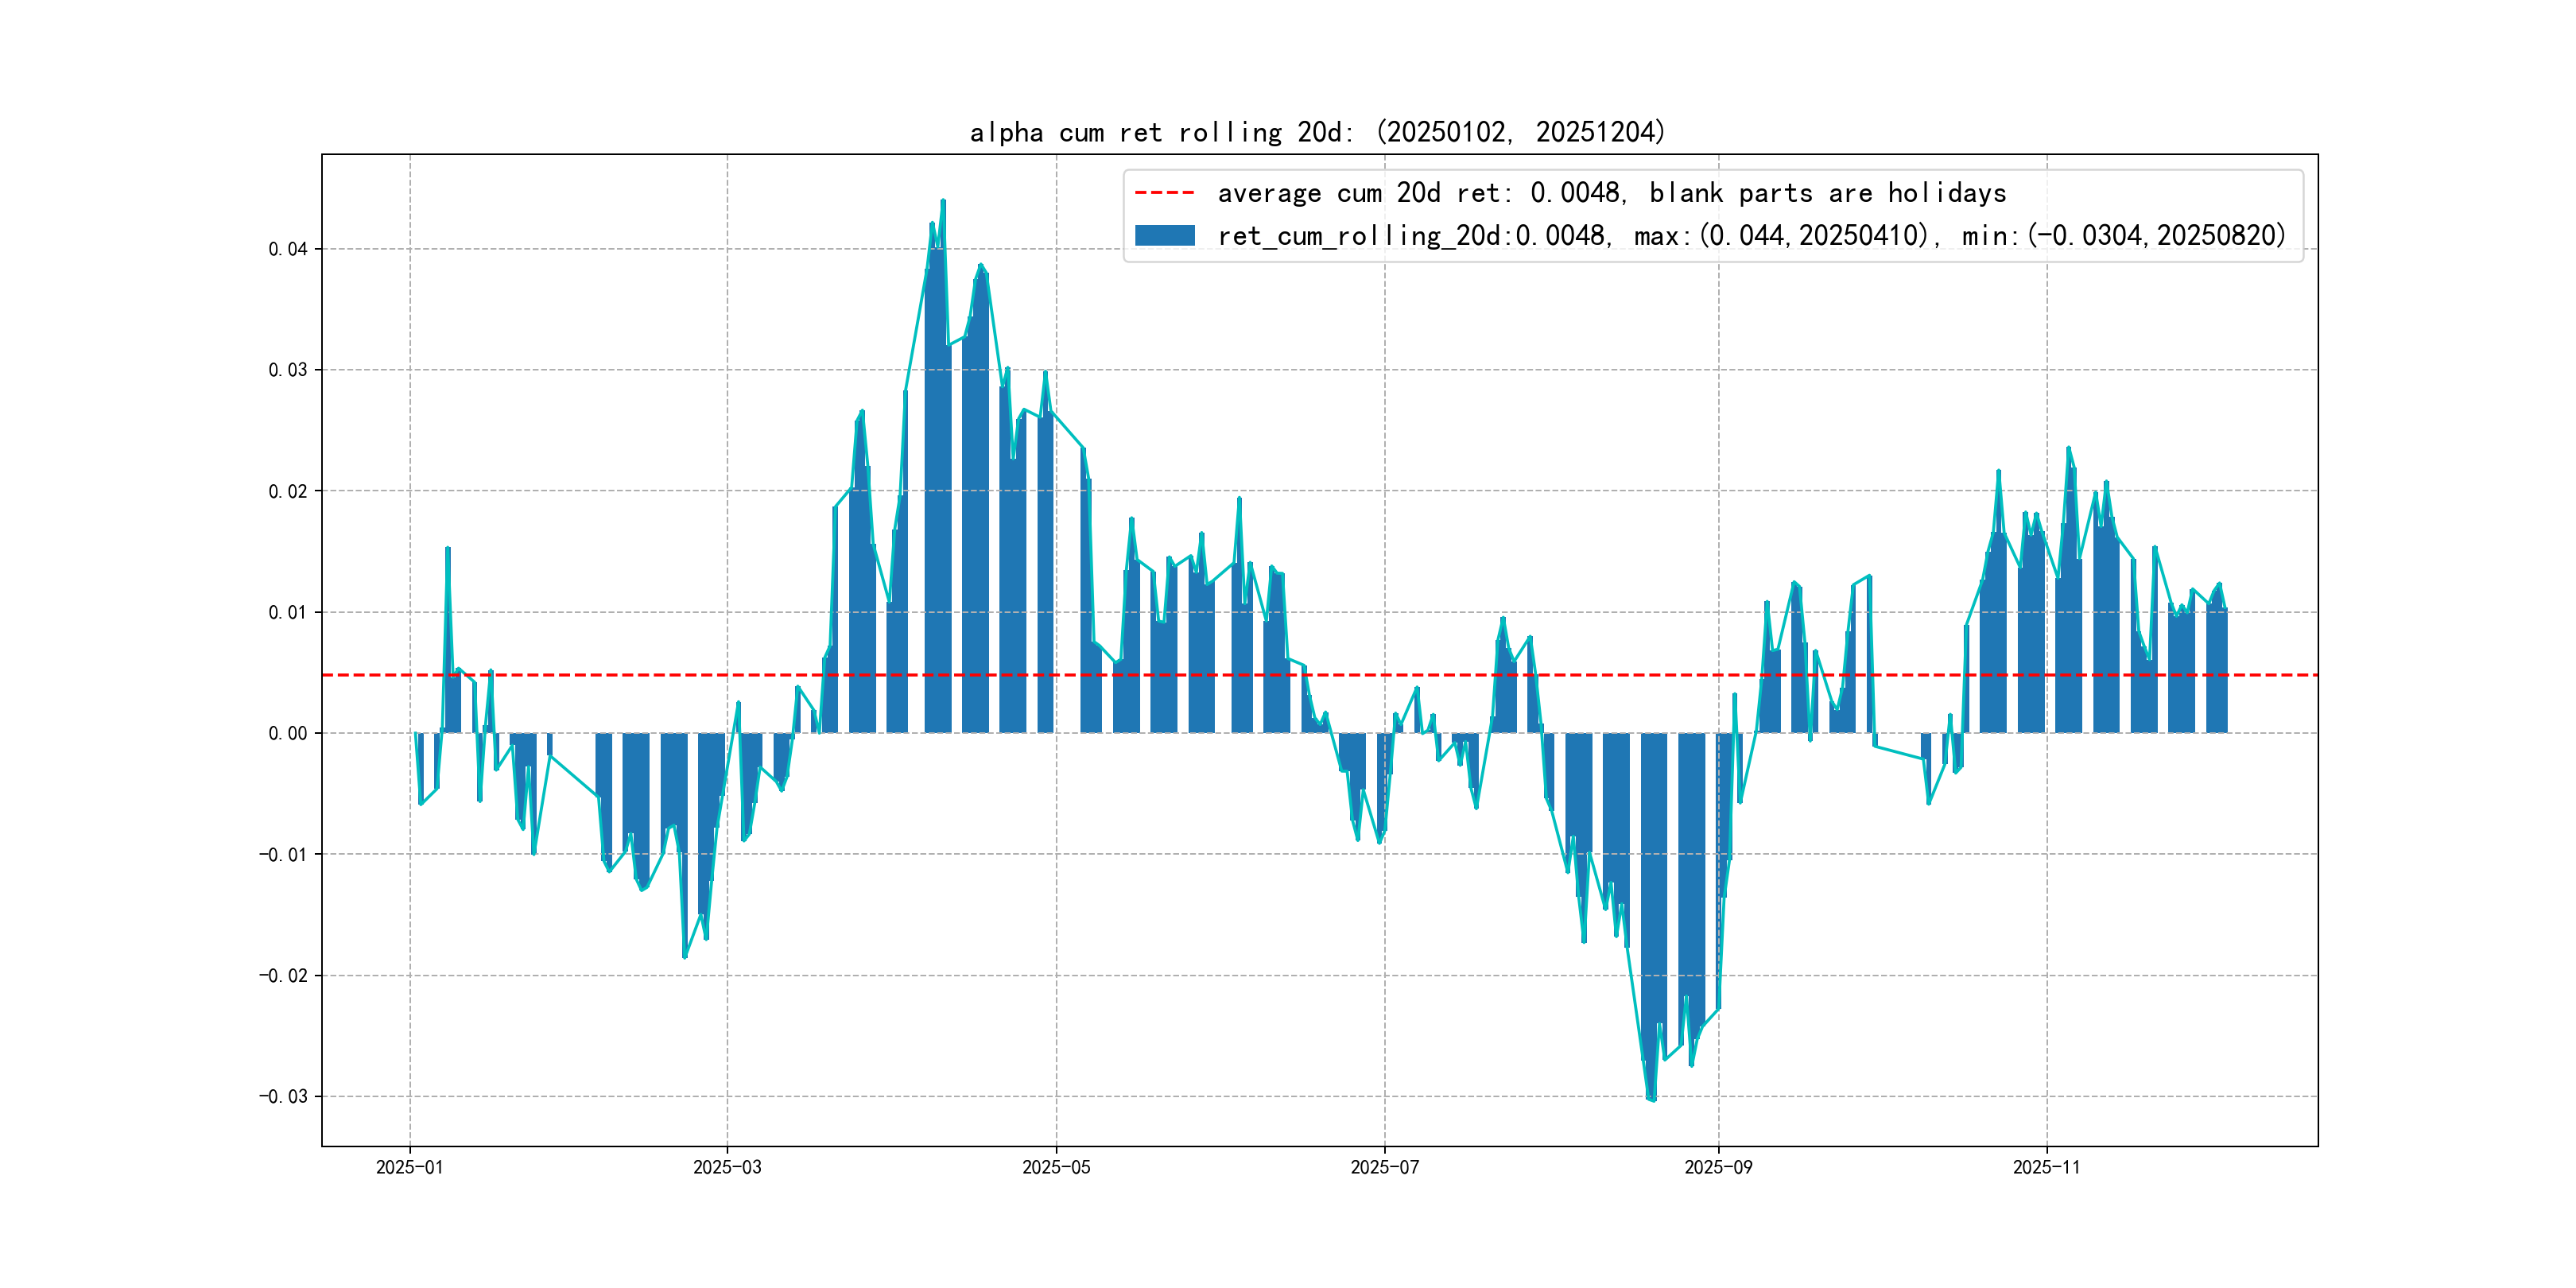Click the -0.03 y-axis tick label

click(283, 1096)
